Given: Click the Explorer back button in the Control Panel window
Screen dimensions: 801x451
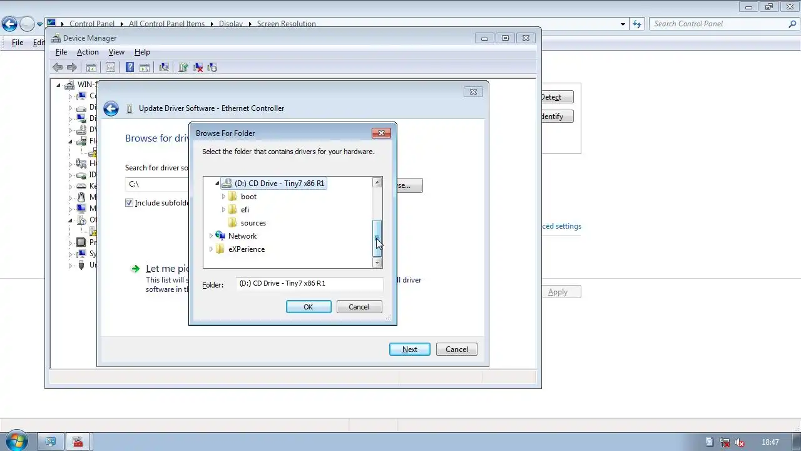Looking at the screenshot, I should coord(9,24).
